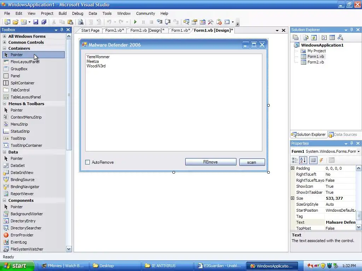
Task: Click the scam button on the form
Action: [252, 162]
